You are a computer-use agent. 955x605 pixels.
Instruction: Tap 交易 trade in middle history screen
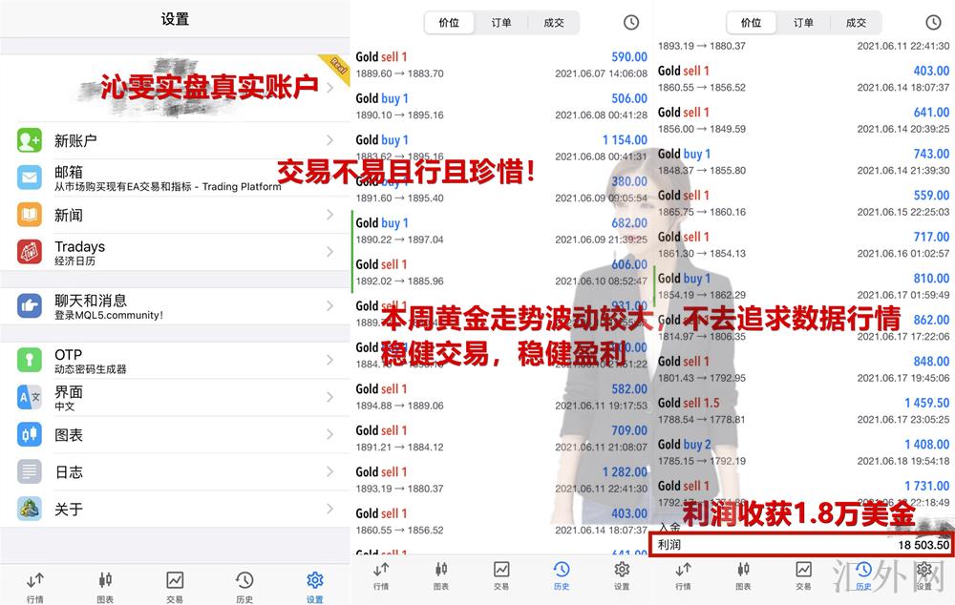pos(501,575)
